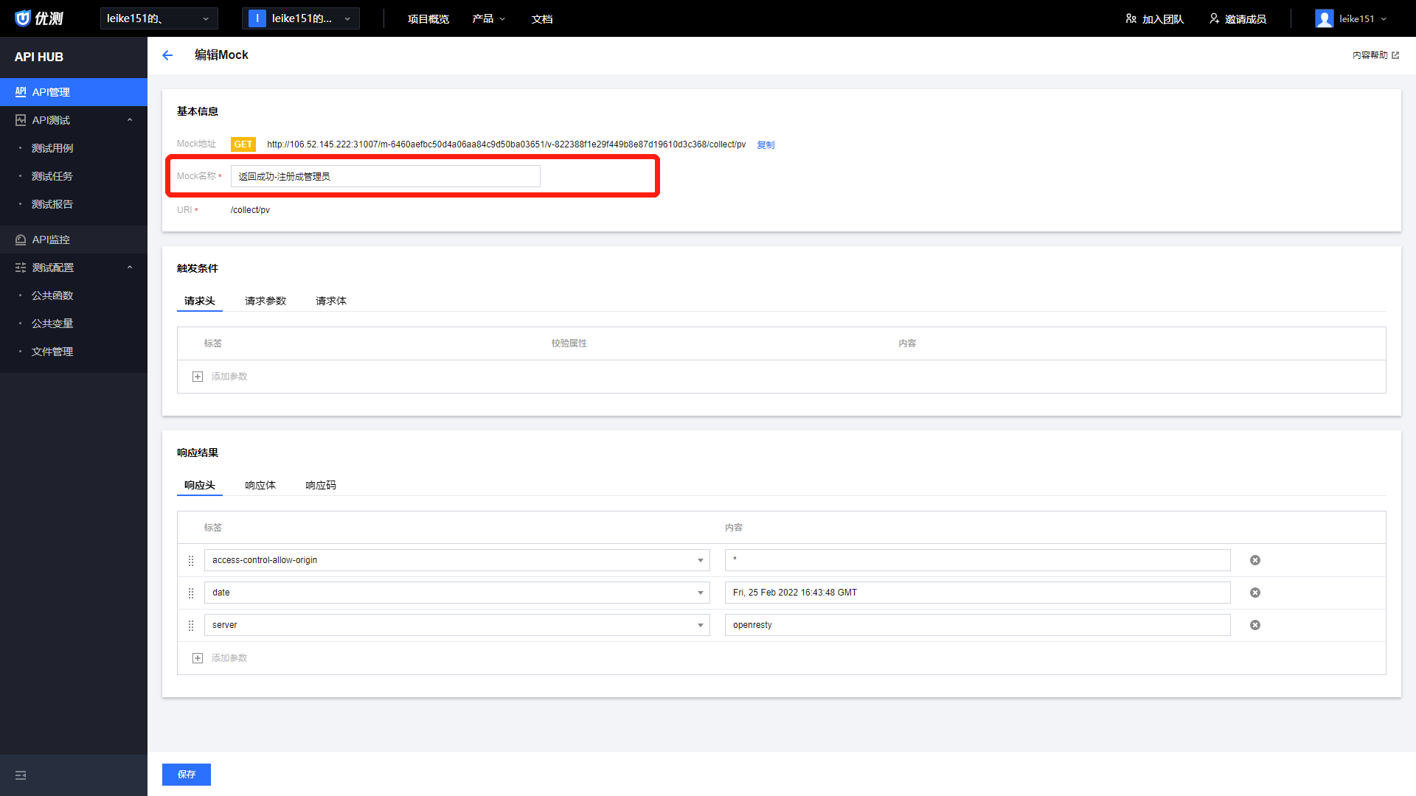Open 测试用例 in sidebar
The image size is (1416, 796).
click(x=52, y=148)
